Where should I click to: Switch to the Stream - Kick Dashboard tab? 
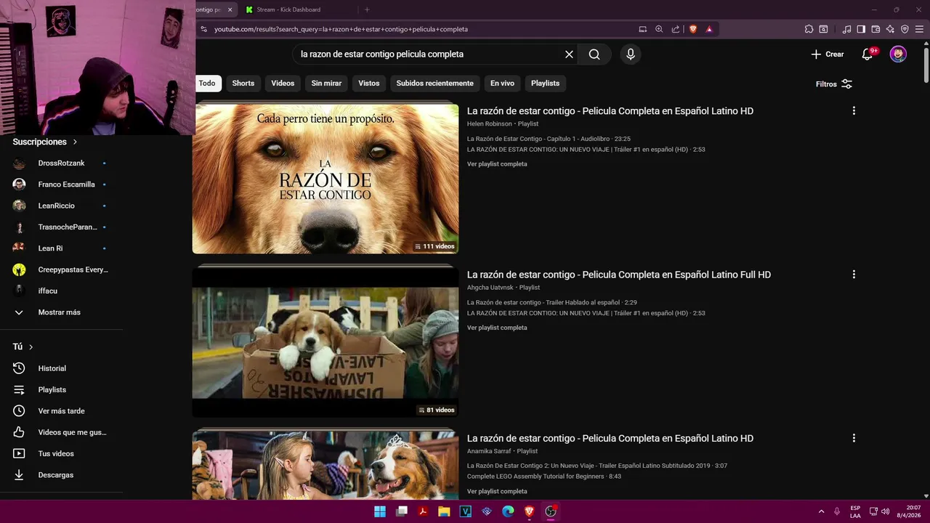coord(288,9)
